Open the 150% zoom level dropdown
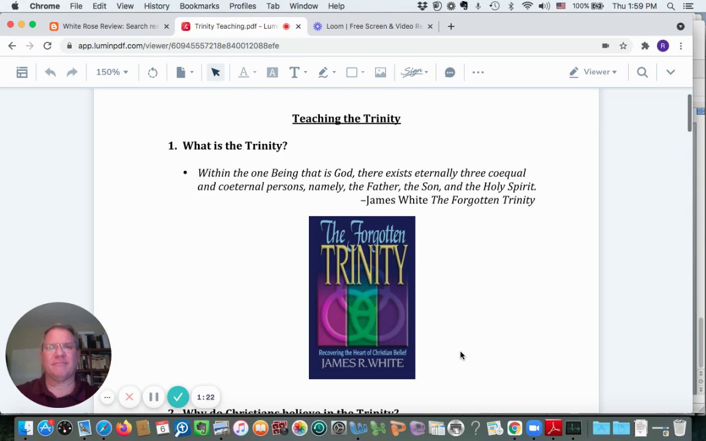 coord(112,72)
